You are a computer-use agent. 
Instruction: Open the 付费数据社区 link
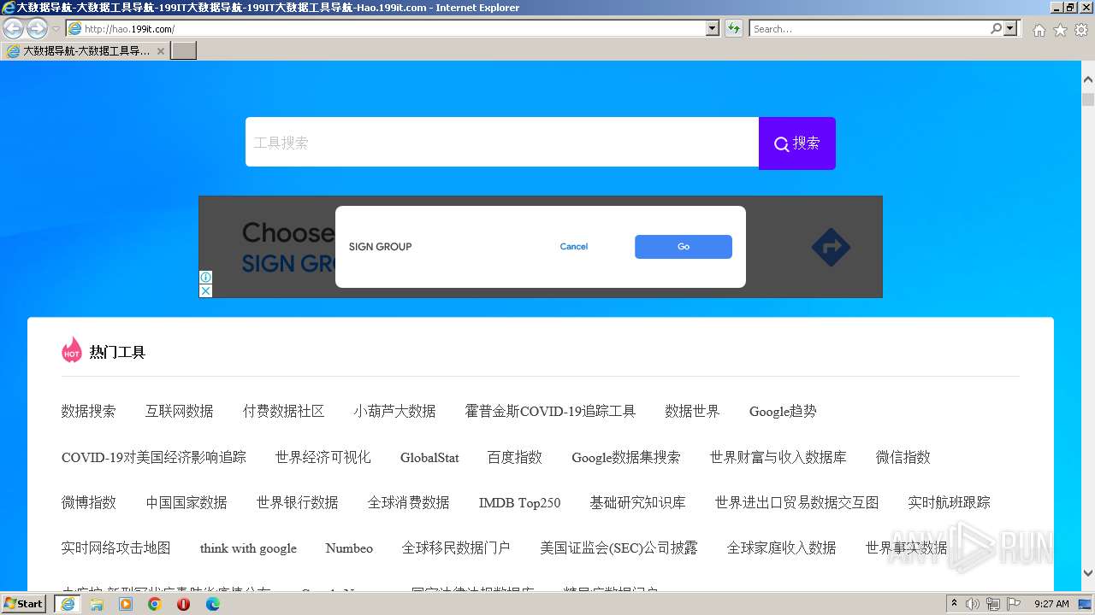point(284,412)
